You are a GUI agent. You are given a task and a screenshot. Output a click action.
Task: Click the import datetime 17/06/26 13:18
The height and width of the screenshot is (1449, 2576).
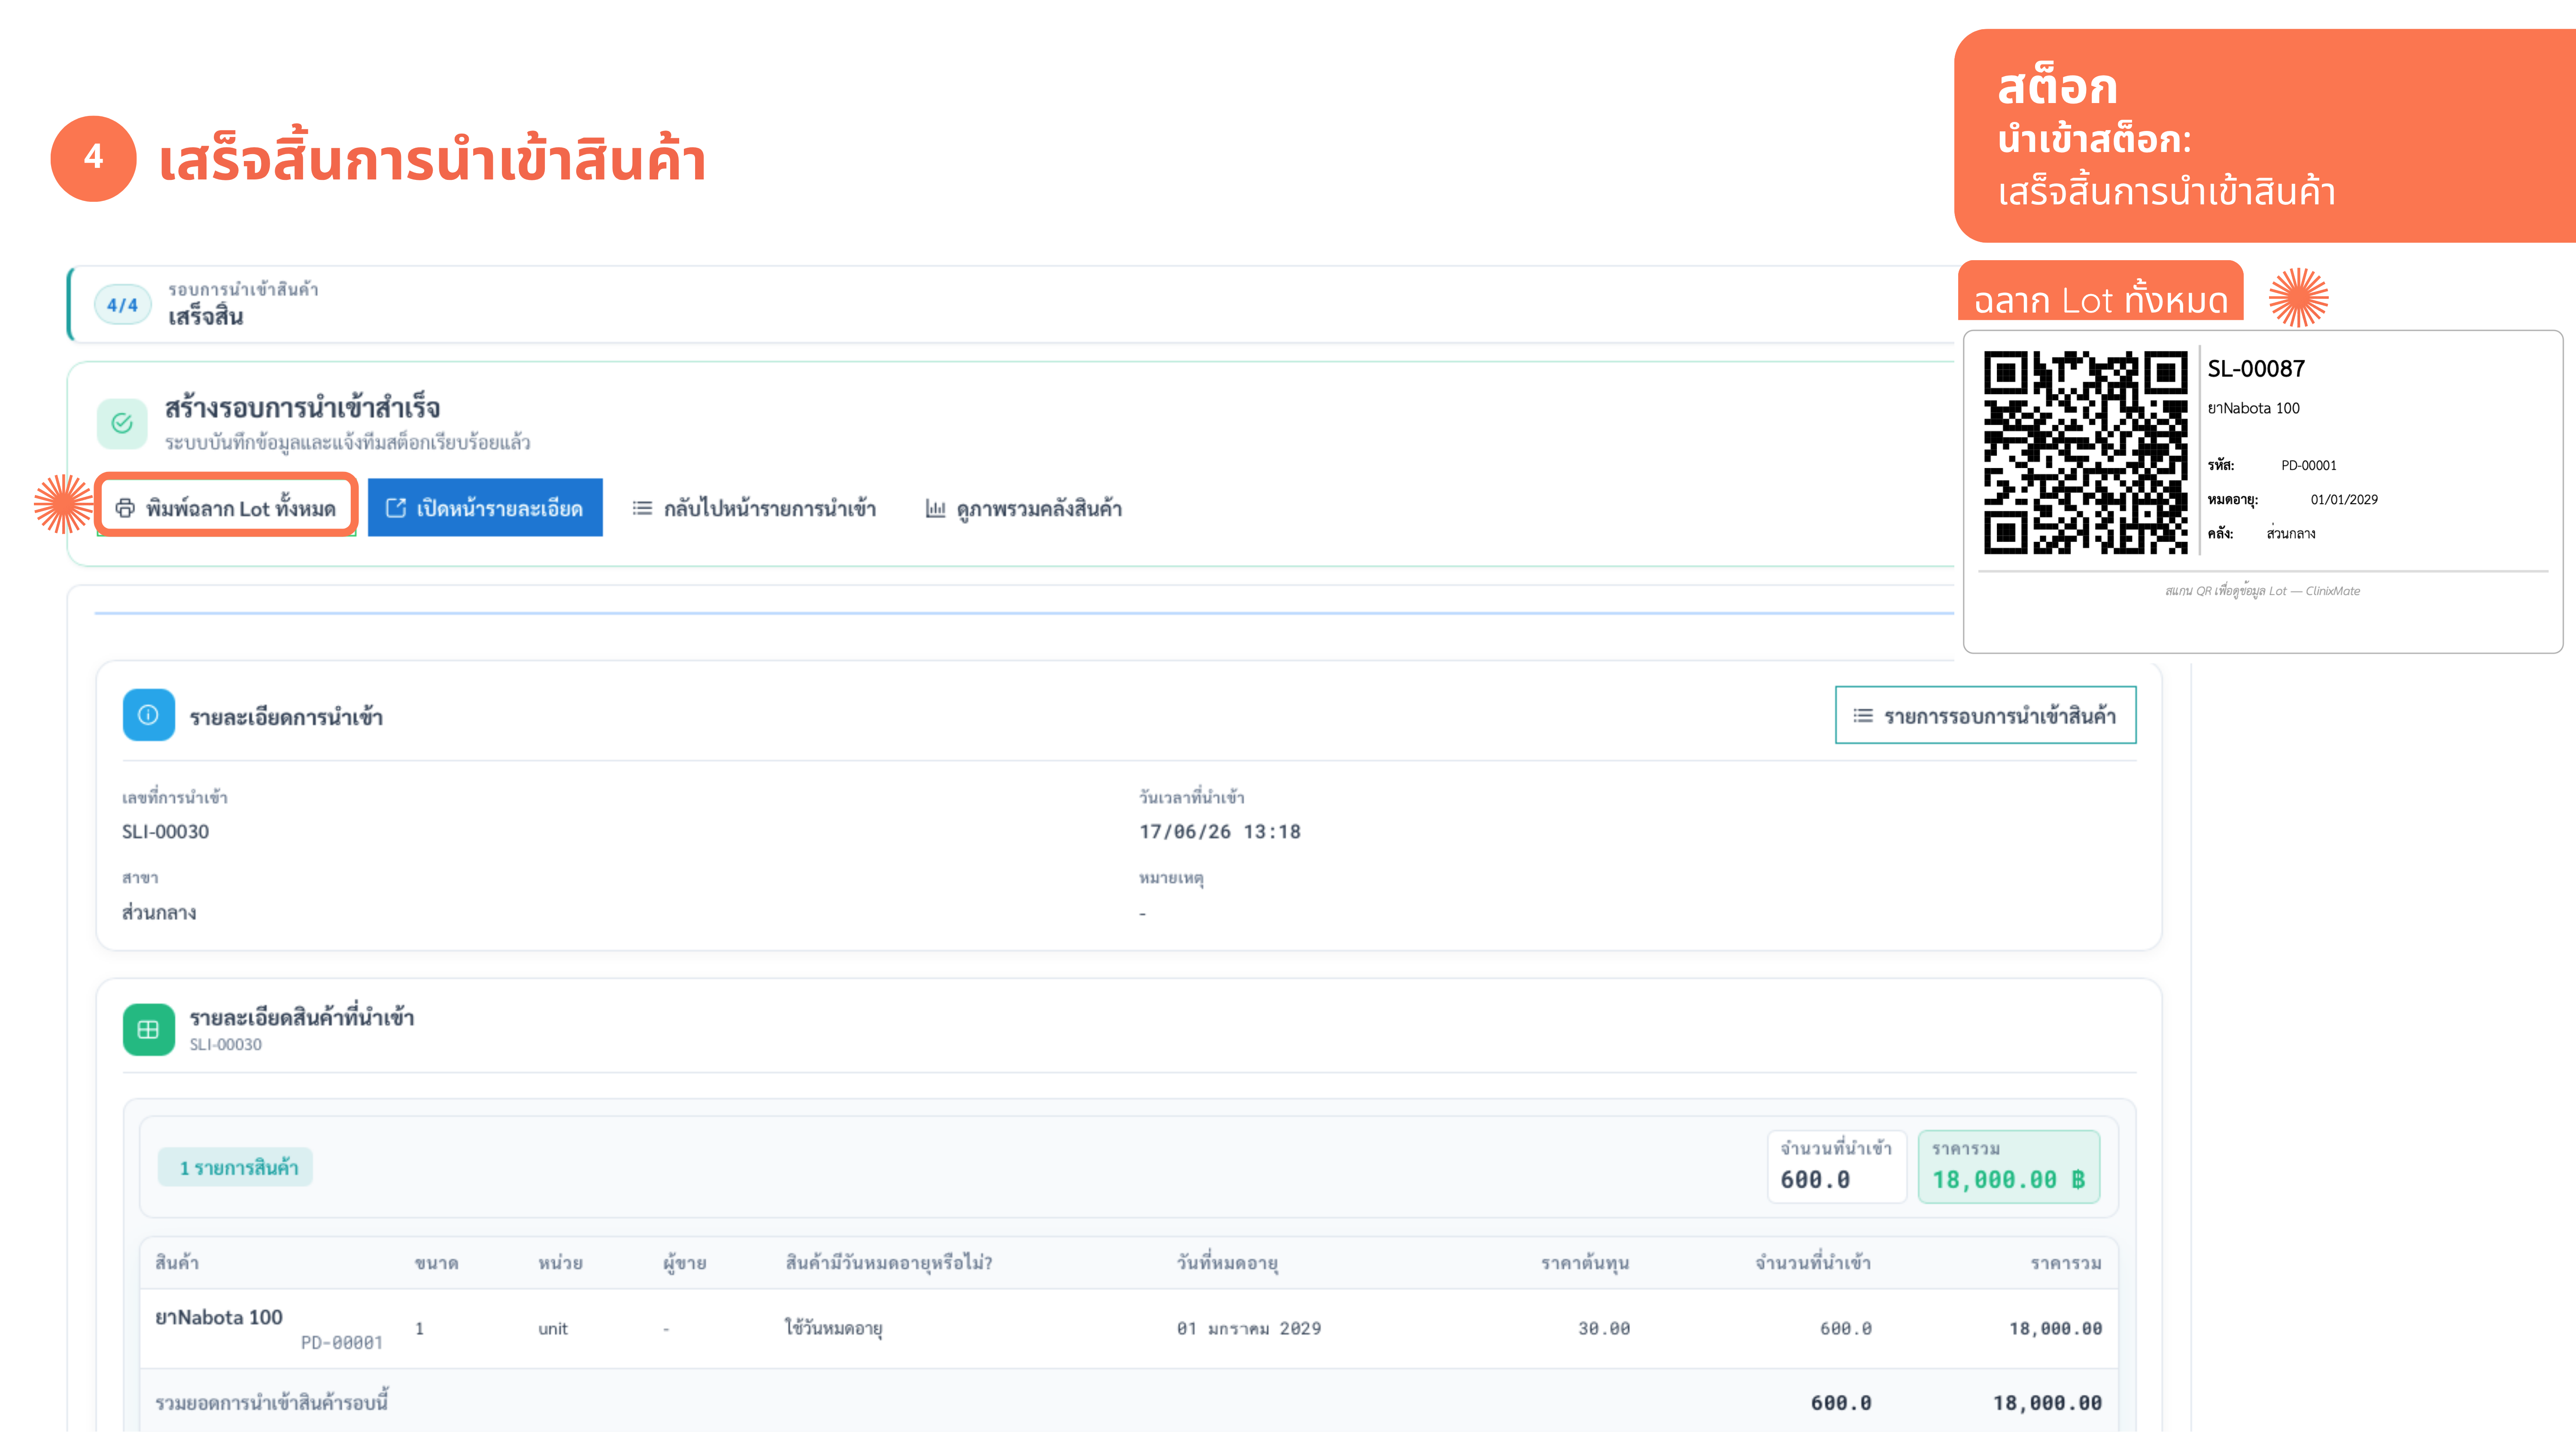click(x=1220, y=832)
